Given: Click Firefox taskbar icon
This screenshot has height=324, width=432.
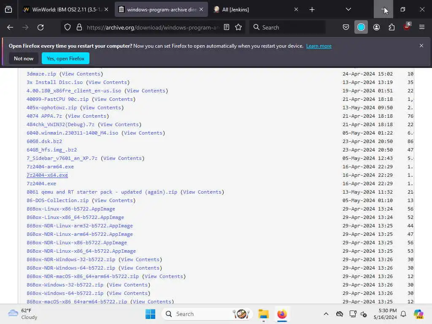Looking at the screenshot, I should pos(282,314).
